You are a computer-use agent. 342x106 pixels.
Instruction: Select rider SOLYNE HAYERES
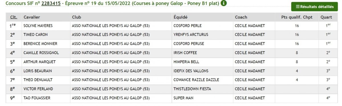tap(38, 26)
